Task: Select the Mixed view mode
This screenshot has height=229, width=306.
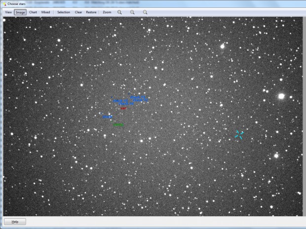Action: (45, 12)
